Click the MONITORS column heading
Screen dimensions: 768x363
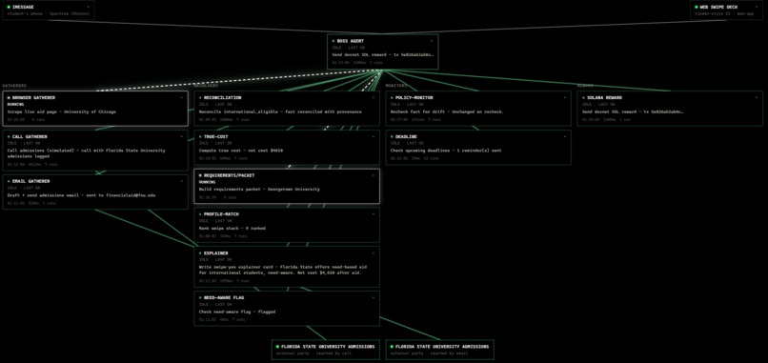pyautogui.click(x=396, y=86)
